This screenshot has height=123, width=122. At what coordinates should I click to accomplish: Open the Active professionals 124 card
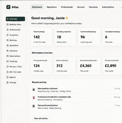point(41,66)
